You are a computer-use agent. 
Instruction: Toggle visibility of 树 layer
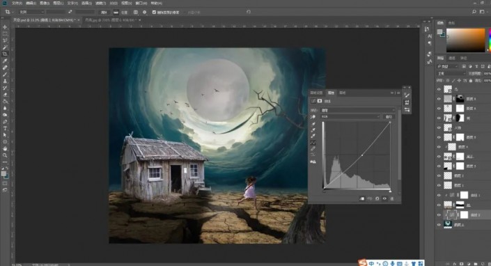(x=439, y=118)
